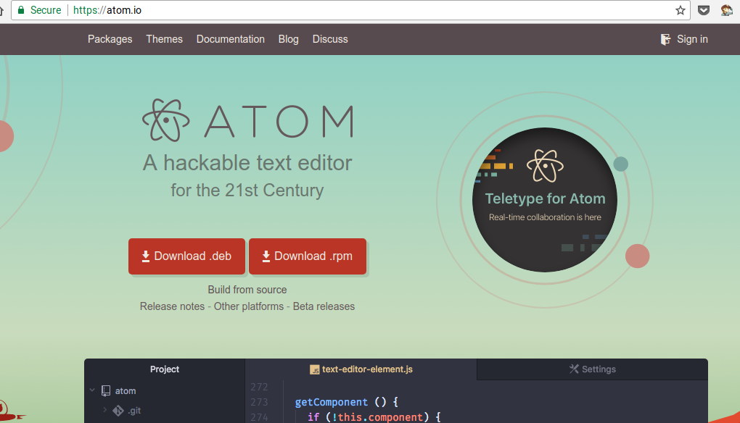This screenshot has height=423, width=740.
Task: Expand the .git folder
Action: 105,409
